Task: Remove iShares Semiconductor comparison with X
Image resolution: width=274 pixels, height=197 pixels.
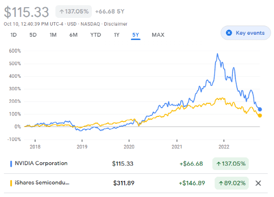Action: [258, 183]
